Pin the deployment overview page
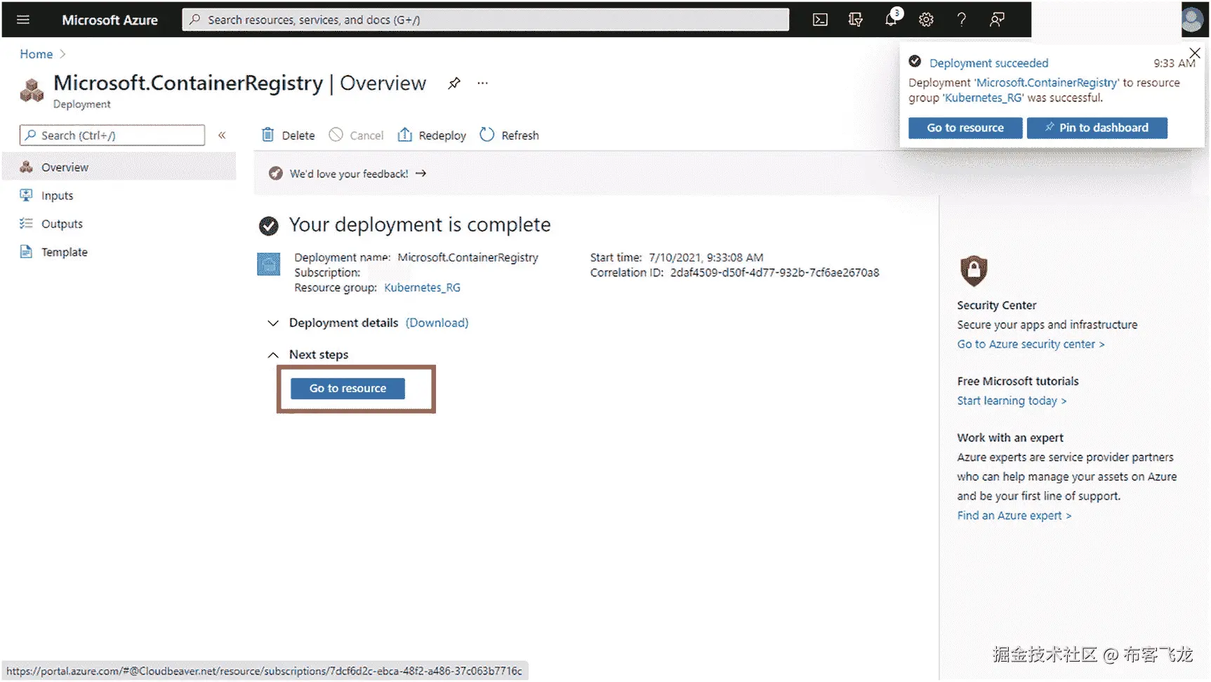 [454, 83]
